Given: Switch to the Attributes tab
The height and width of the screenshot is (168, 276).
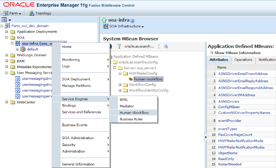Looking at the screenshot, I should [219, 60].
